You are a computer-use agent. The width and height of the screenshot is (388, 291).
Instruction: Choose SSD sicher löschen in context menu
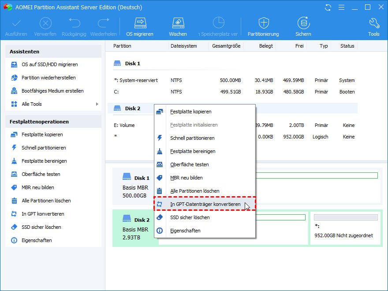[x=205, y=217]
